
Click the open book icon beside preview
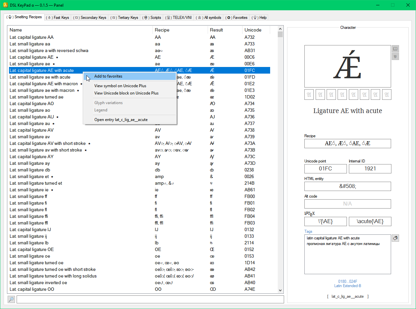[x=395, y=49]
